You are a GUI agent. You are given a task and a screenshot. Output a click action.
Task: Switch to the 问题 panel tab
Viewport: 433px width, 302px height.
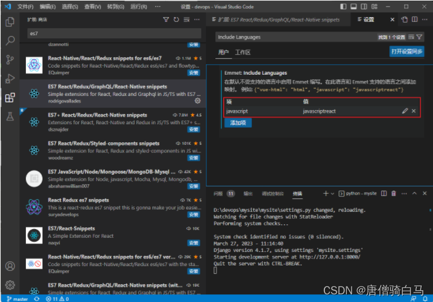pos(218,194)
